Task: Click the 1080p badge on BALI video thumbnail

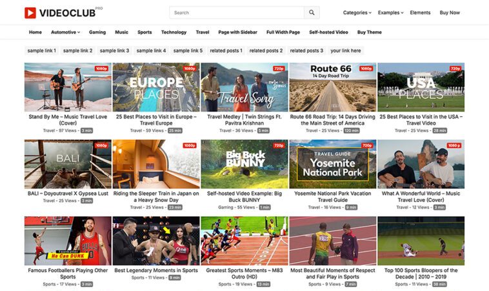Action: point(101,146)
